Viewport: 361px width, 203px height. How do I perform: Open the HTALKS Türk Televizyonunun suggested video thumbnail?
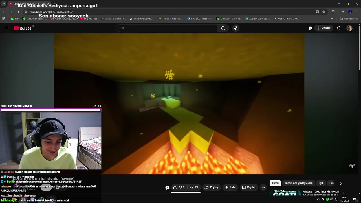(285, 193)
